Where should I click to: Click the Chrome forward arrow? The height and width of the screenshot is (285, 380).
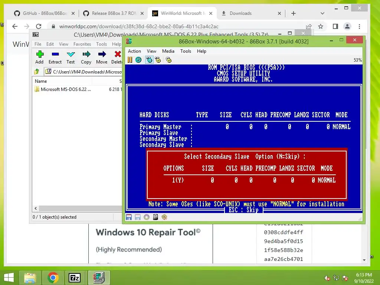click(27, 26)
